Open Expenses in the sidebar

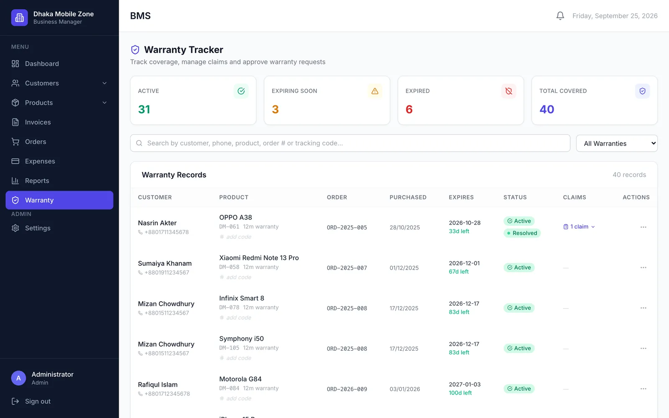click(59, 161)
